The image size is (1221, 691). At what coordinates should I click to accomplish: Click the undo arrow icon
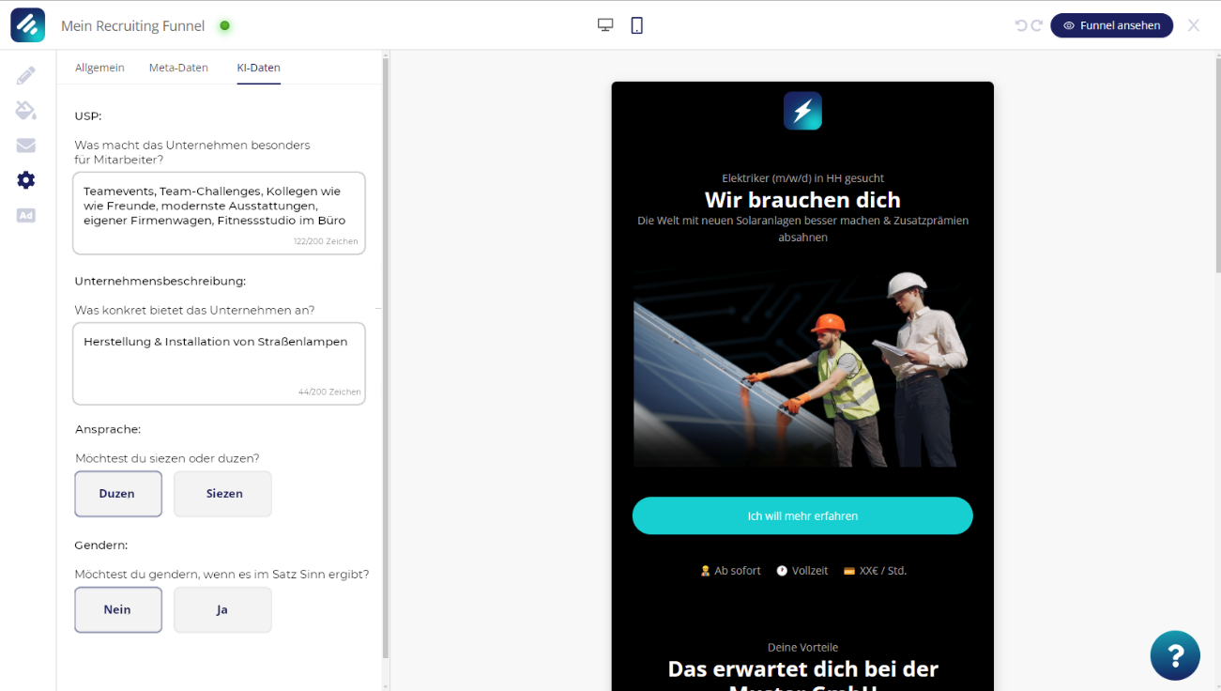click(1023, 27)
